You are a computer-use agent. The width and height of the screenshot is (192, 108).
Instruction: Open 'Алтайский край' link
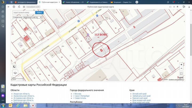139,94
